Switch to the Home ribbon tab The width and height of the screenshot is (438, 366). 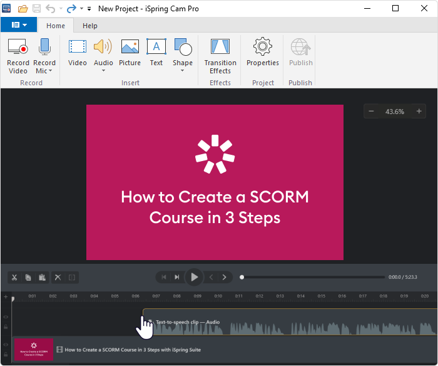click(x=56, y=26)
